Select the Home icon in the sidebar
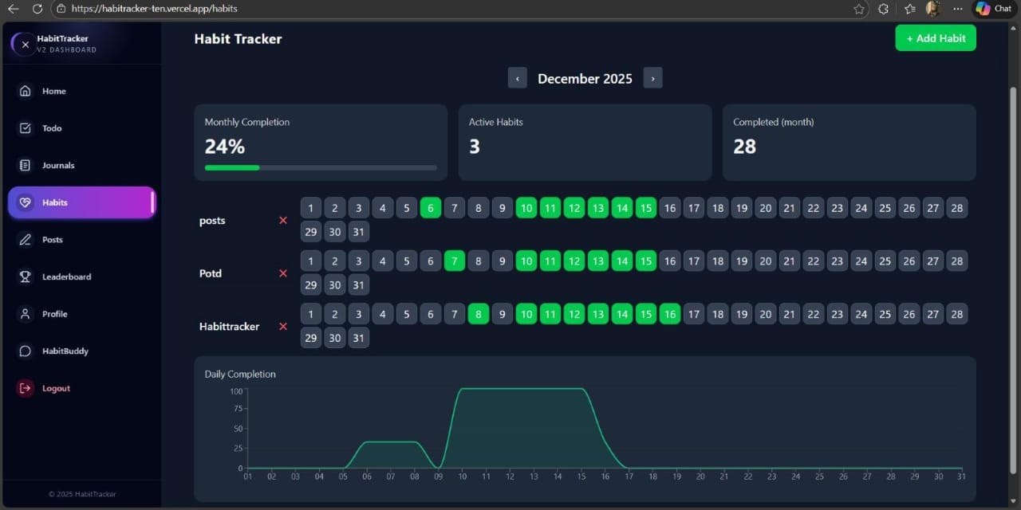Image resolution: width=1021 pixels, height=510 pixels. 26,91
